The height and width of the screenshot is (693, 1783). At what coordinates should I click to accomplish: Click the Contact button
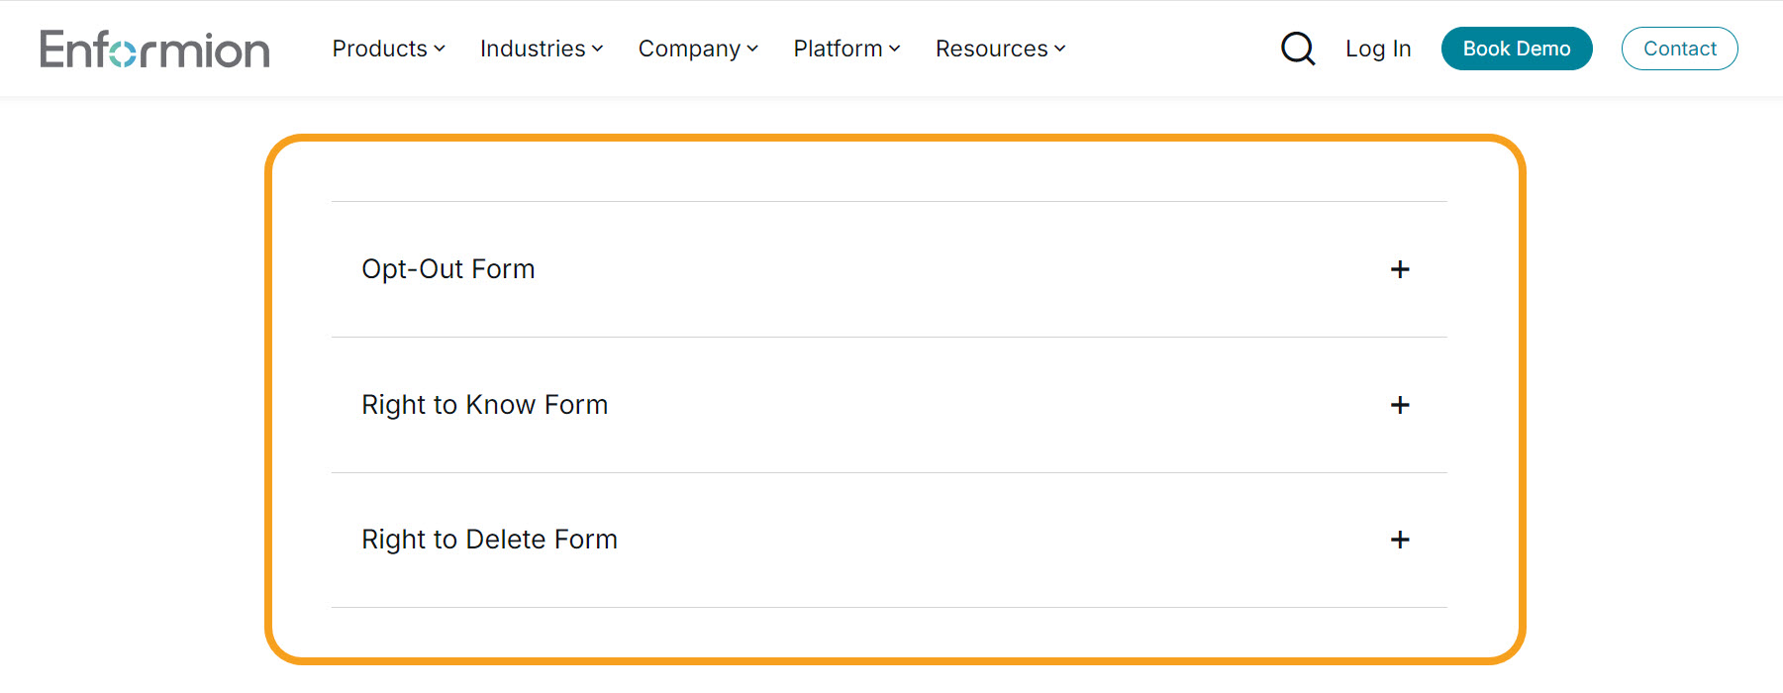[1679, 48]
